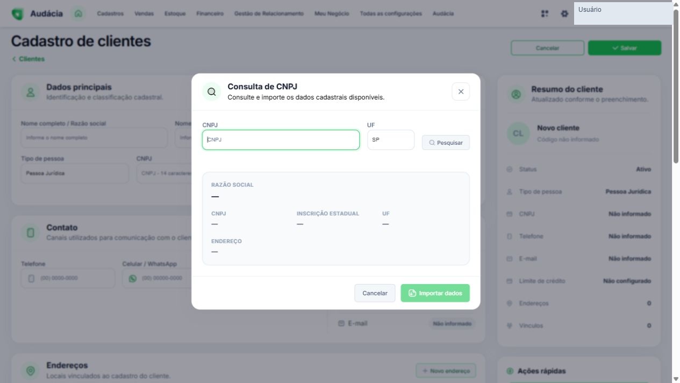Click the Dados principais person icon
This screenshot has height=383, width=680.
coord(31,92)
